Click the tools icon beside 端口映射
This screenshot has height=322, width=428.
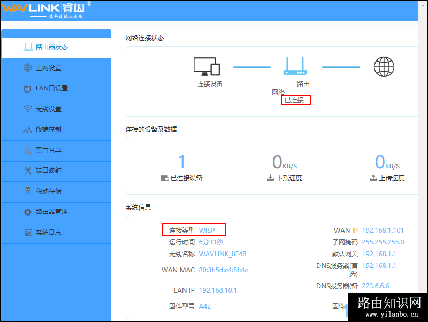pyautogui.click(x=28, y=171)
